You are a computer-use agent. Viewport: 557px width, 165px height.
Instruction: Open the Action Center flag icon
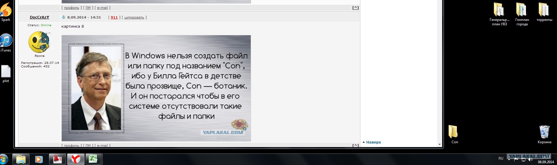pos(516,159)
